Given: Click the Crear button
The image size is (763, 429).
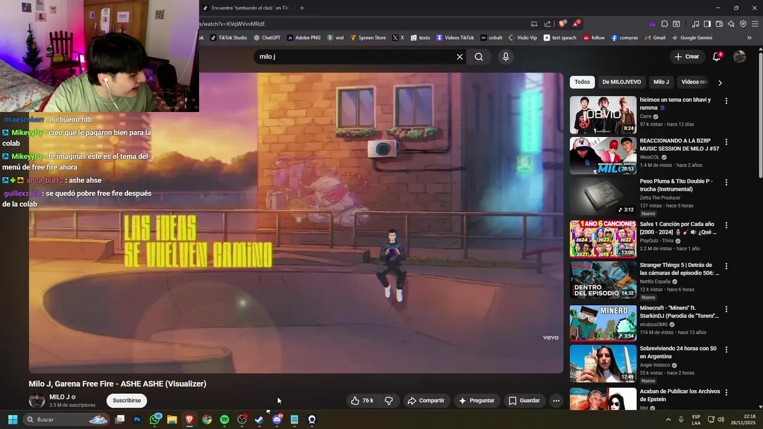Looking at the screenshot, I should [x=686, y=57].
